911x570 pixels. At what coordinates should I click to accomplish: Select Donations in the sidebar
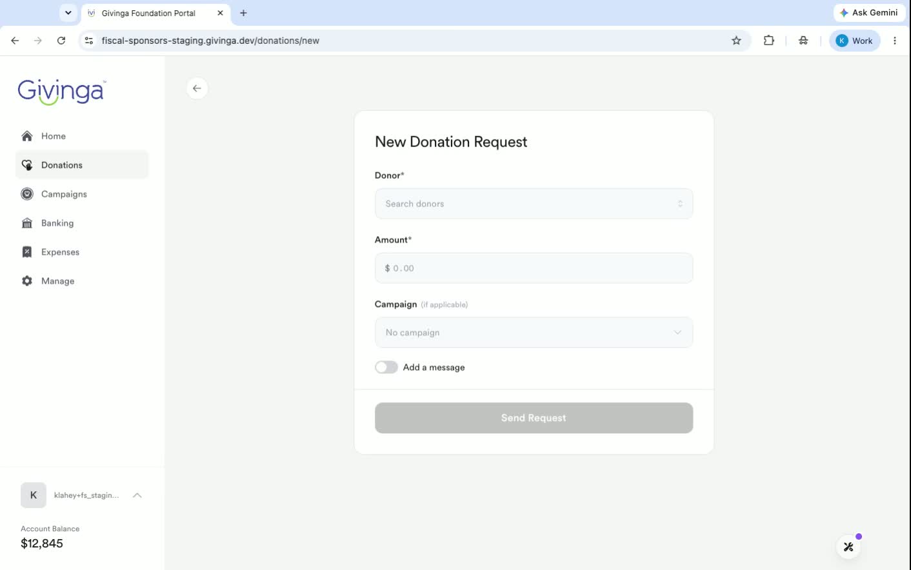click(82, 165)
